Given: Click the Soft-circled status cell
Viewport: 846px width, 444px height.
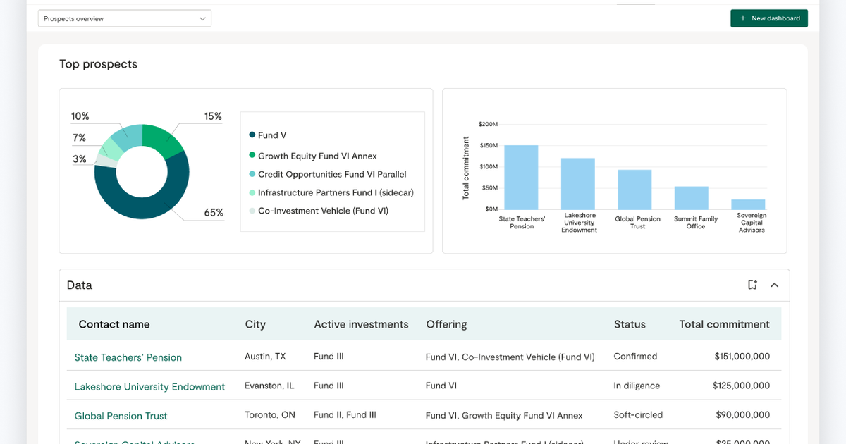Looking at the screenshot, I should tap(638, 415).
